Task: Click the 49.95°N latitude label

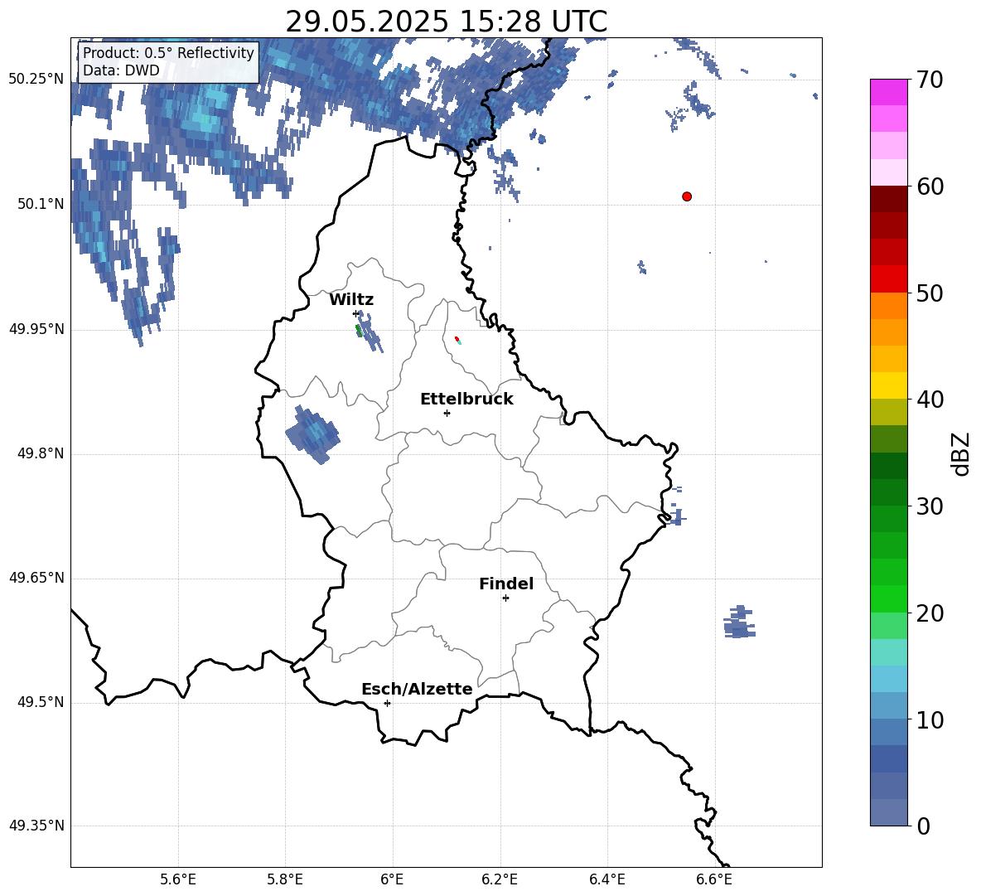Action: point(36,329)
